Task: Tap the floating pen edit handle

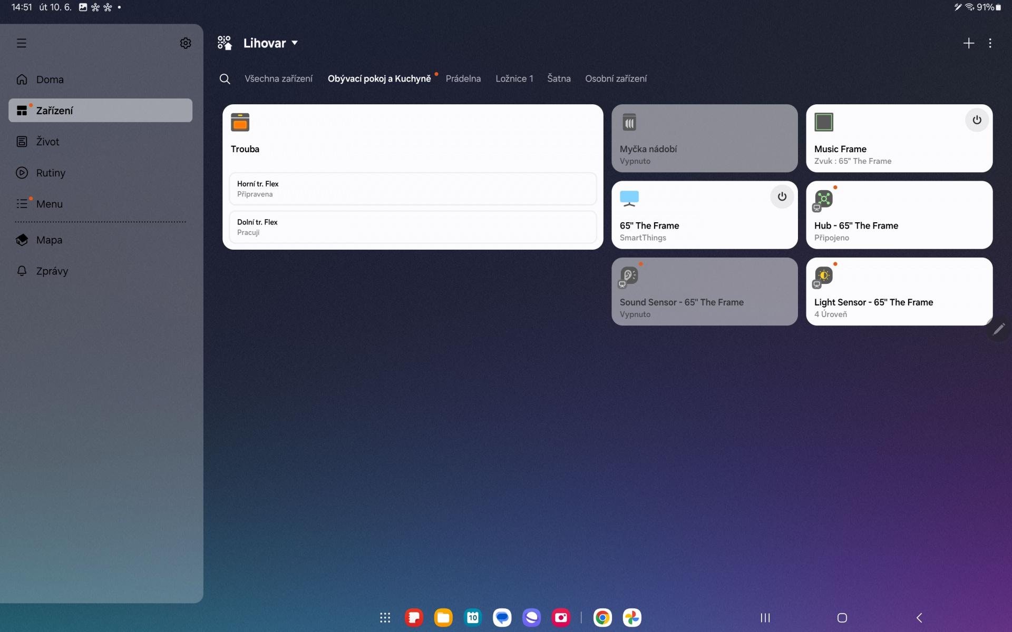Action: (999, 329)
